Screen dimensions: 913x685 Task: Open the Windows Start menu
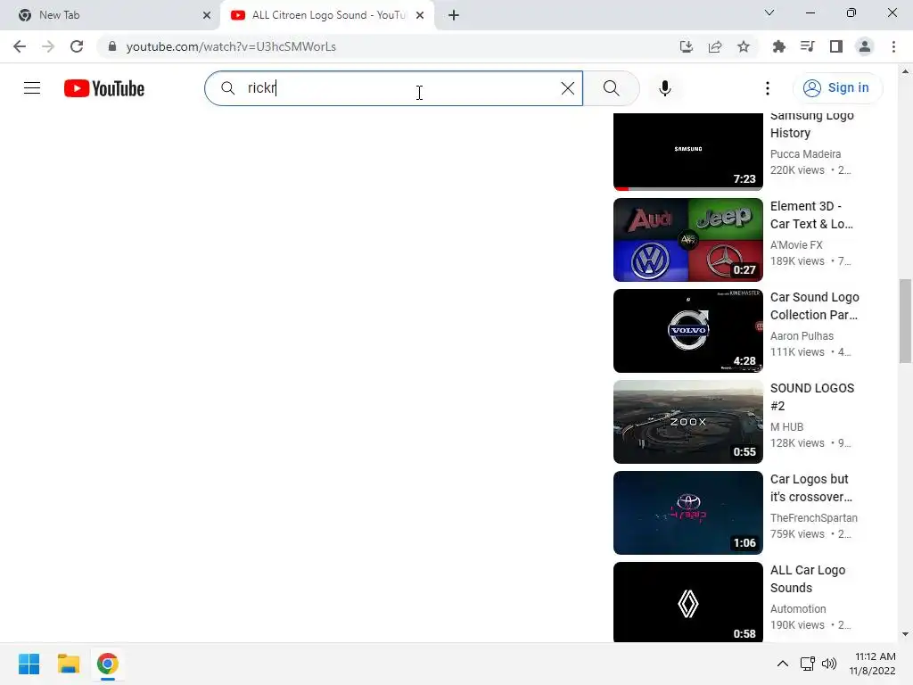(29, 664)
